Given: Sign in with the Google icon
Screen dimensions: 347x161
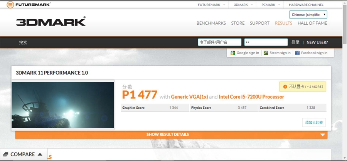Looking at the screenshot, I should coord(232,53).
